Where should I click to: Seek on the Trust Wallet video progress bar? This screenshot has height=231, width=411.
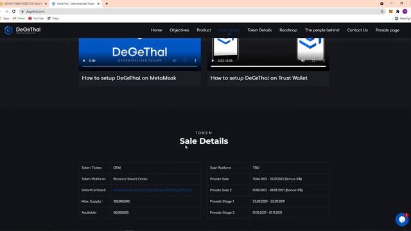[268, 66]
